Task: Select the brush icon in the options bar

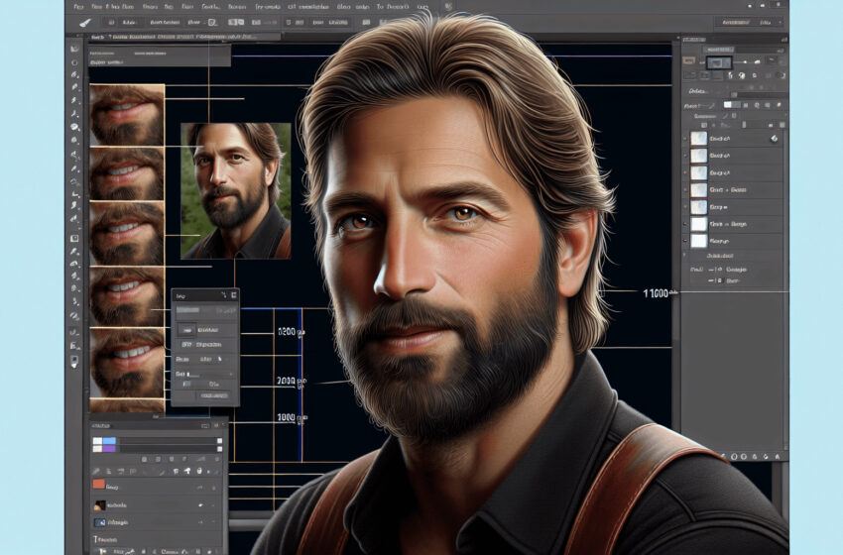Action: (x=84, y=23)
